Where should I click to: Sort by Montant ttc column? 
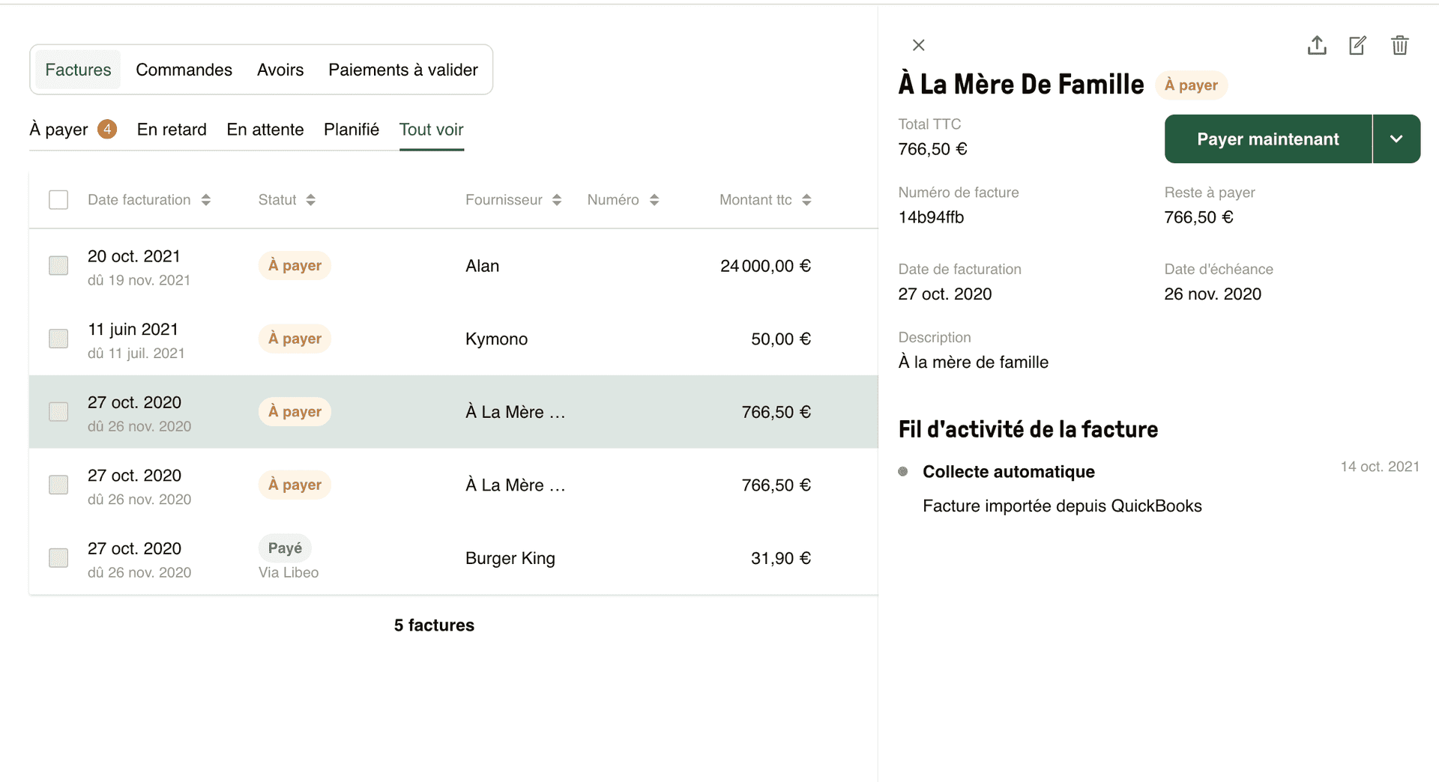coord(806,199)
